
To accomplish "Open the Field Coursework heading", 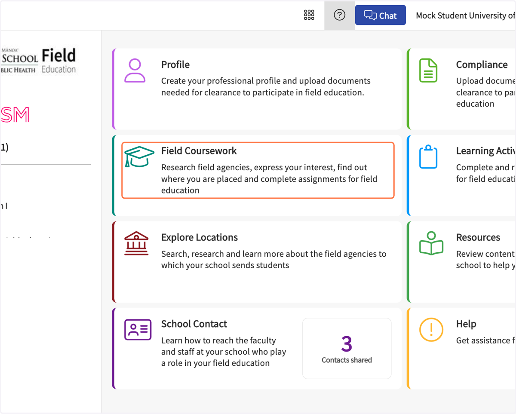I will click(x=199, y=151).
